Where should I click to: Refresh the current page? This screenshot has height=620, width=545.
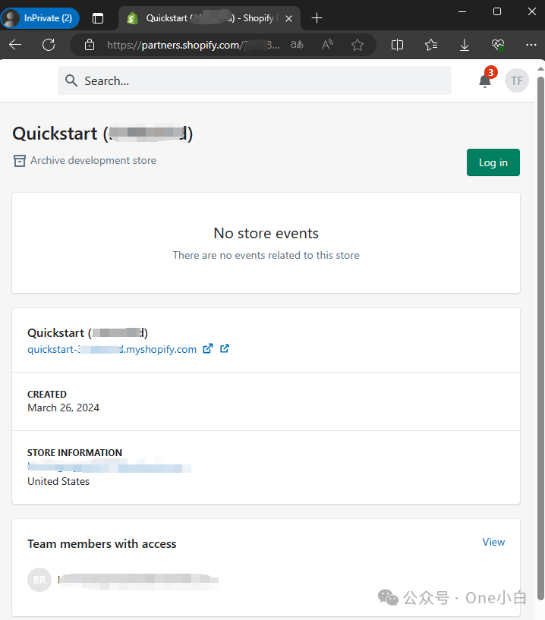(x=49, y=45)
